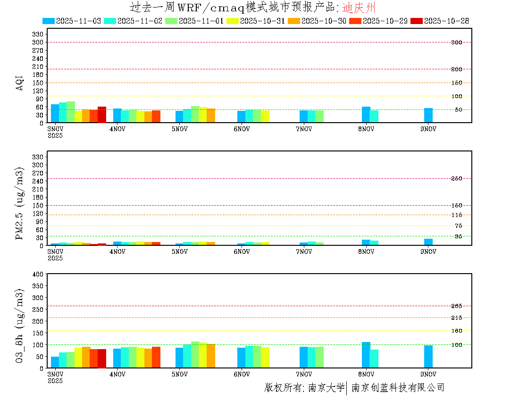The height and width of the screenshot is (401, 519).
Task: Click the 250 threshold label in PM2.5 chart
Action: 456,179
